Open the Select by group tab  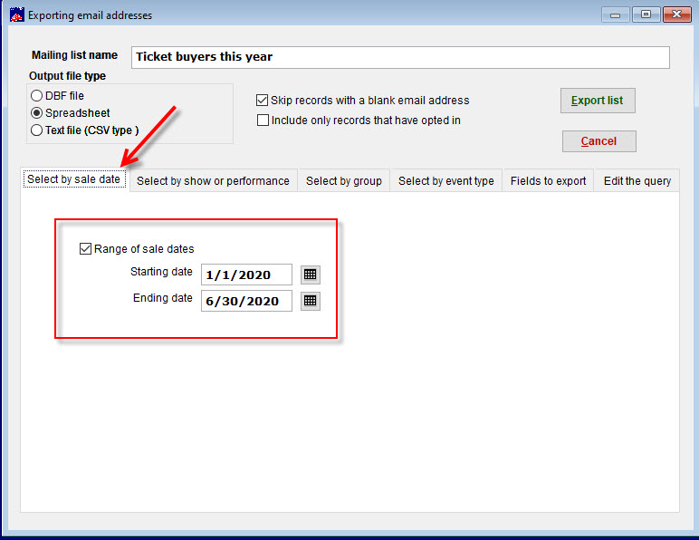point(344,181)
